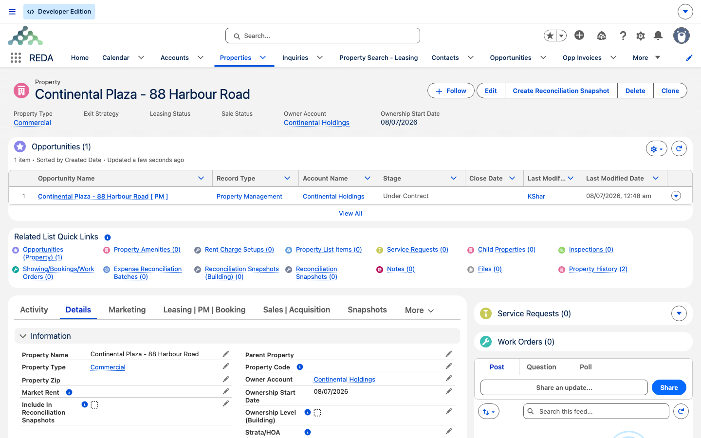Click the global Search field

click(x=323, y=36)
